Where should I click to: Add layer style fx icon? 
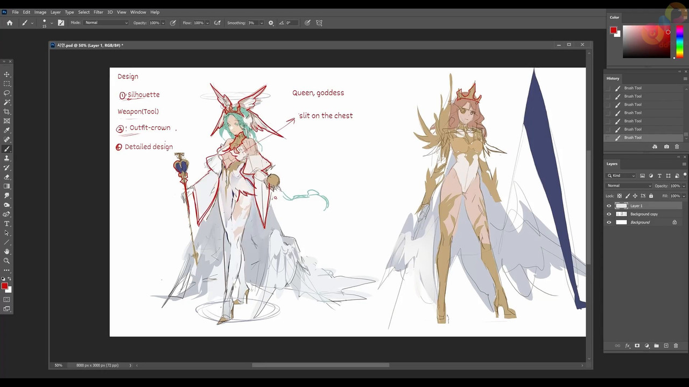pyautogui.click(x=628, y=346)
